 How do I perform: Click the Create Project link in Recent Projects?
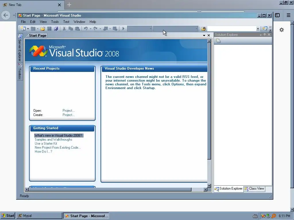[68, 115]
